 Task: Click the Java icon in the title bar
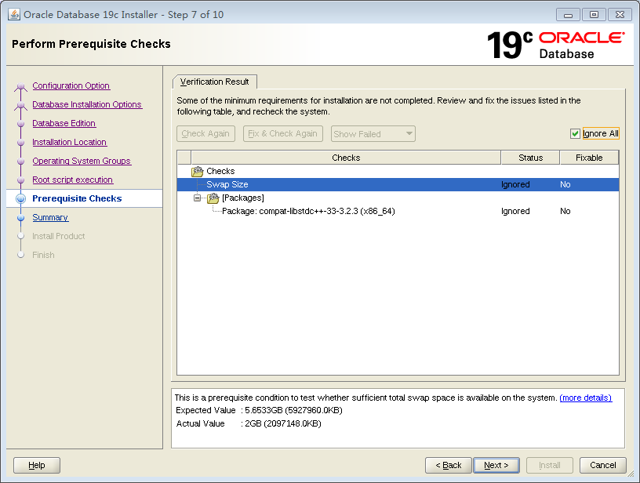coord(13,14)
